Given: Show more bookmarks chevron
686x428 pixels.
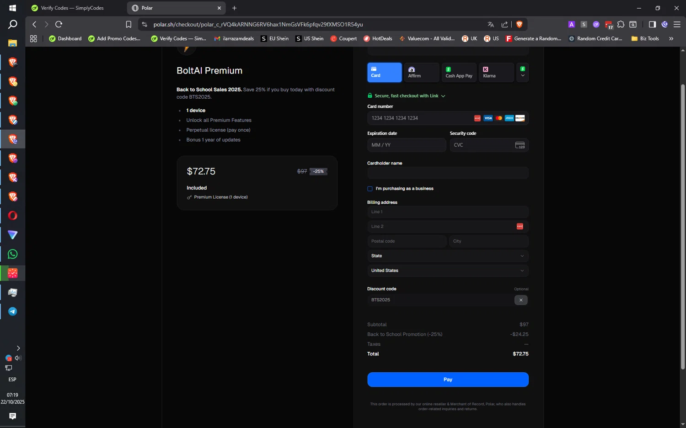Looking at the screenshot, I should [671, 39].
